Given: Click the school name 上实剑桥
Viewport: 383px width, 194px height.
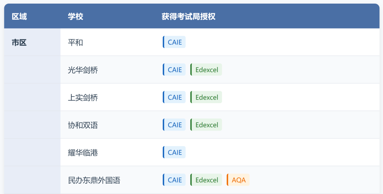Looking at the screenshot, I should [83, 97].
